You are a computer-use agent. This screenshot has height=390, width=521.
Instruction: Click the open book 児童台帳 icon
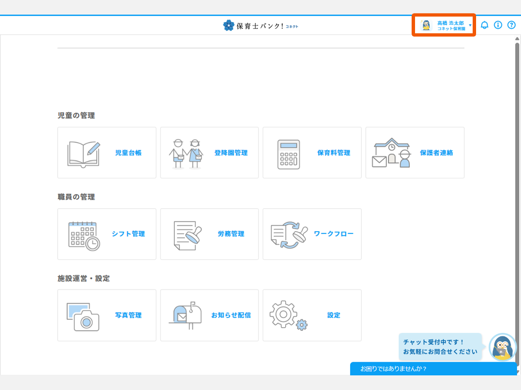tap(83, 153)
